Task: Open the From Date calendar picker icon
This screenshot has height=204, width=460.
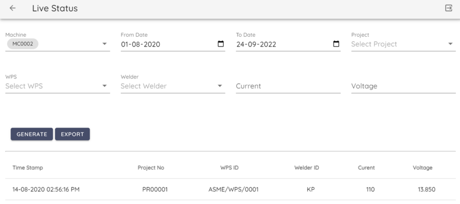Action: 221,44
